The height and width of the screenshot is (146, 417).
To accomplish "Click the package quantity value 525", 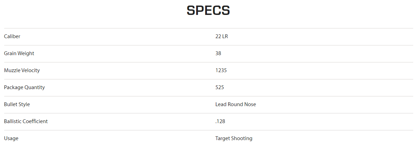I will click(x=220, y=87).
